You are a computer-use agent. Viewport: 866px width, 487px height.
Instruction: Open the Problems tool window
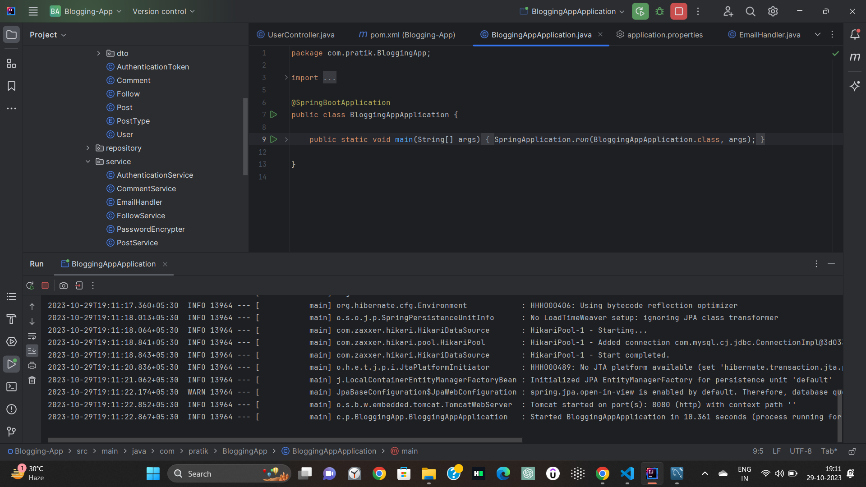tap(11, 409)
